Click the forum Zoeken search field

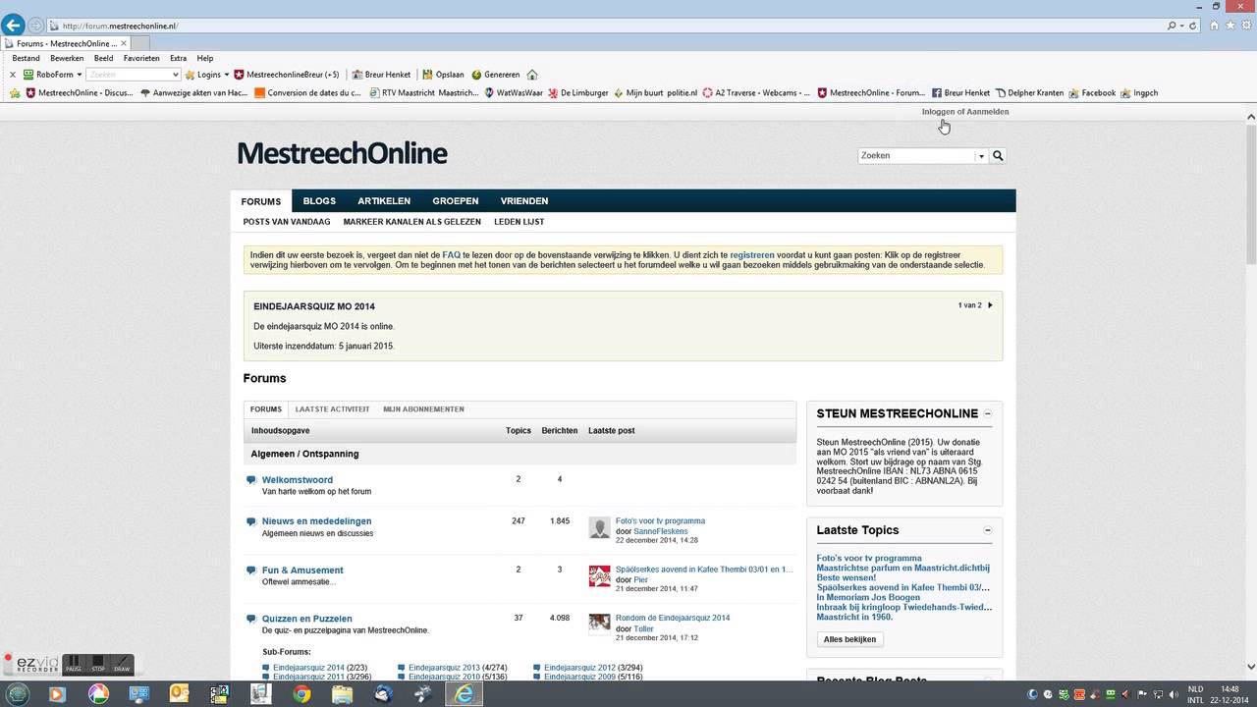(x=916, y=156)
